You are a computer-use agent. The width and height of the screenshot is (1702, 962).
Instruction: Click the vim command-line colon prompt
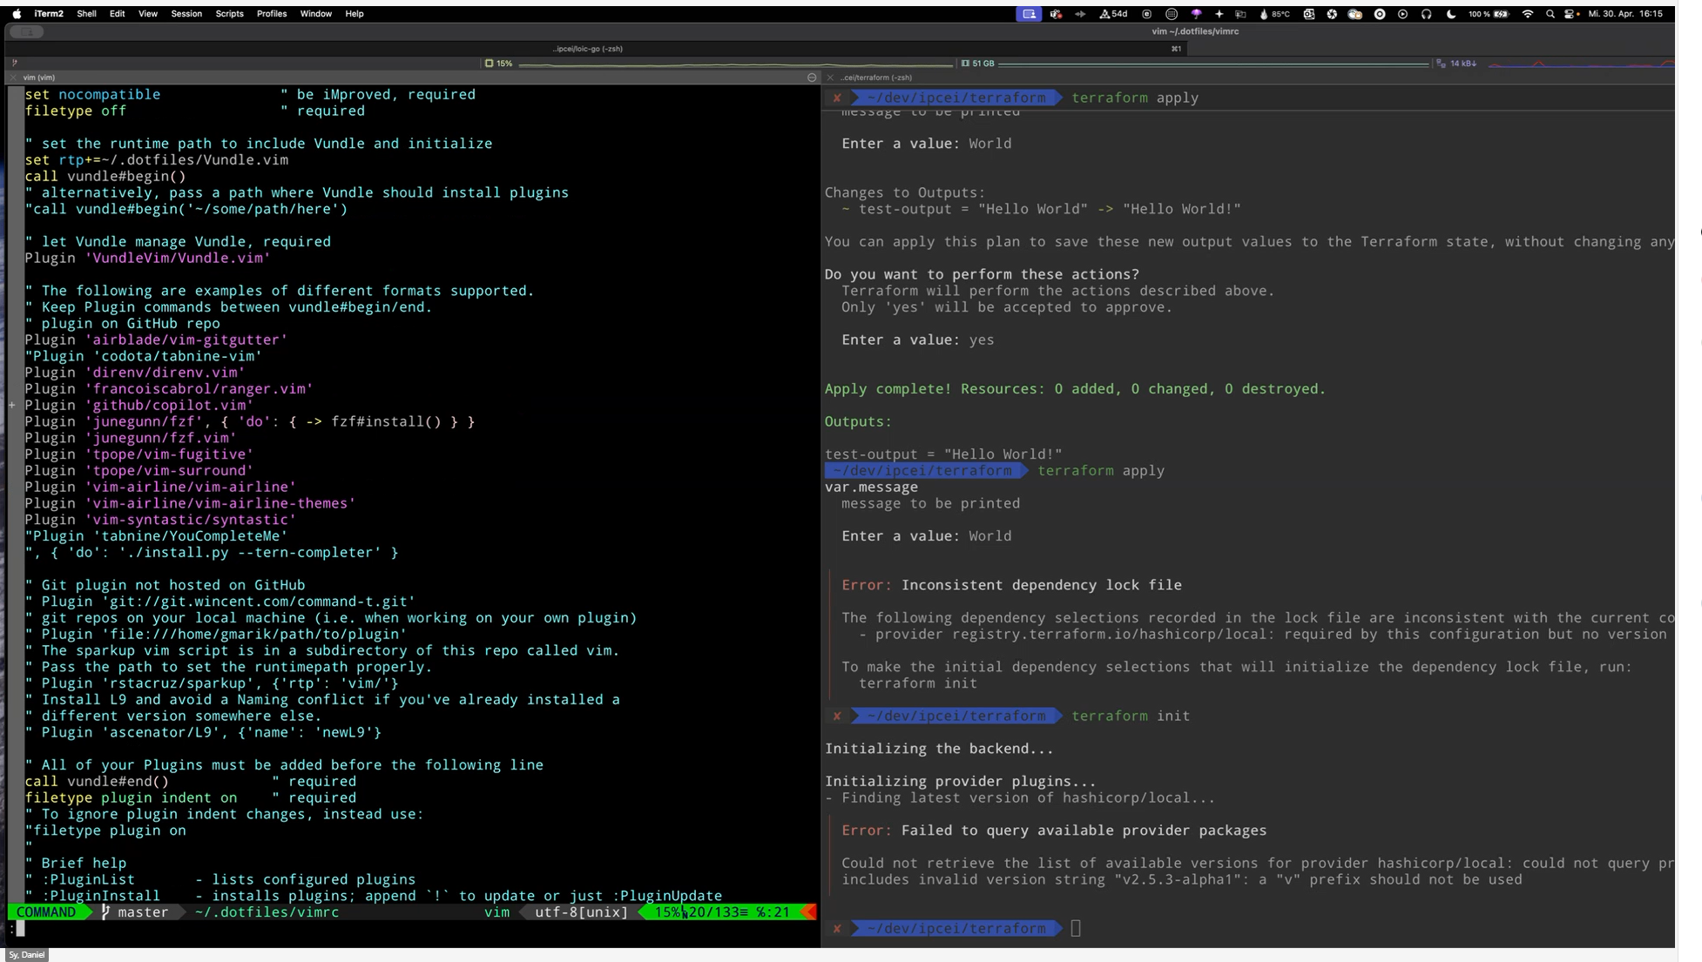12,929
